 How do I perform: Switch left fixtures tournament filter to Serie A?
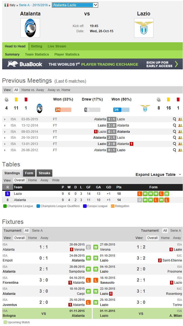tap(37, 231)
